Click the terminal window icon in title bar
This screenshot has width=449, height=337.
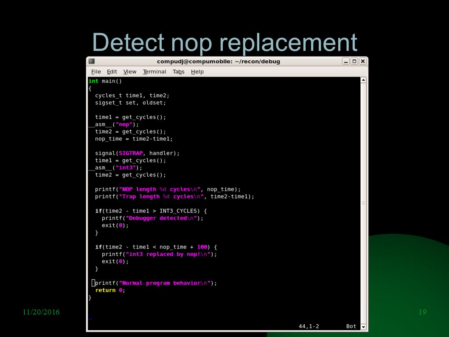tap(92, 61)
